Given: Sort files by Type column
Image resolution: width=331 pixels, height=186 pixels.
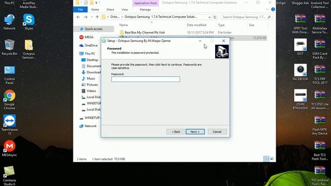Looking at the screenshot, I should (221, 25).
